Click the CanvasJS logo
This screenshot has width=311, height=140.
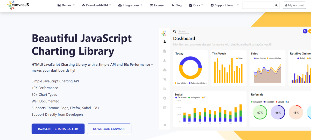[x=18, y=5]
